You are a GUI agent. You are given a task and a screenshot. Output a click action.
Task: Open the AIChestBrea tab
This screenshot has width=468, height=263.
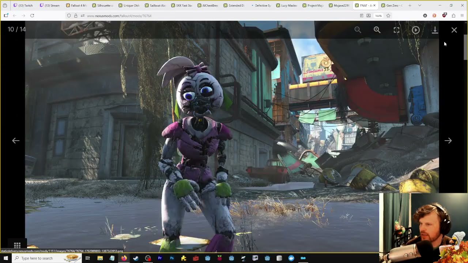click(208, 5)
